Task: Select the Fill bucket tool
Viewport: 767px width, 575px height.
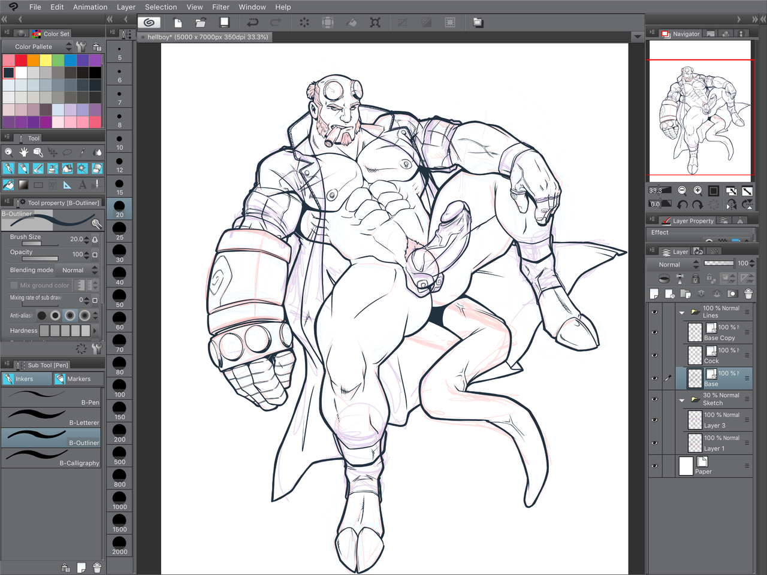Action: pos(9,184)
